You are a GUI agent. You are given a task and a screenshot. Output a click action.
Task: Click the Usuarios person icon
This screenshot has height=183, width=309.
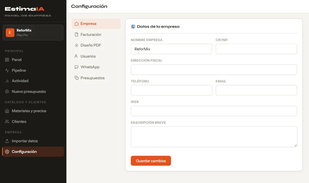(76, 56)
